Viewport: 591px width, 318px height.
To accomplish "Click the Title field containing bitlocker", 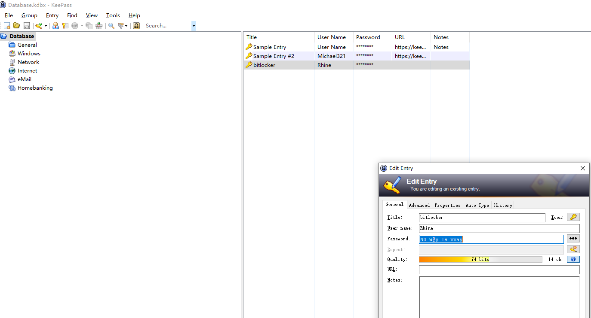I will point(482,218).
